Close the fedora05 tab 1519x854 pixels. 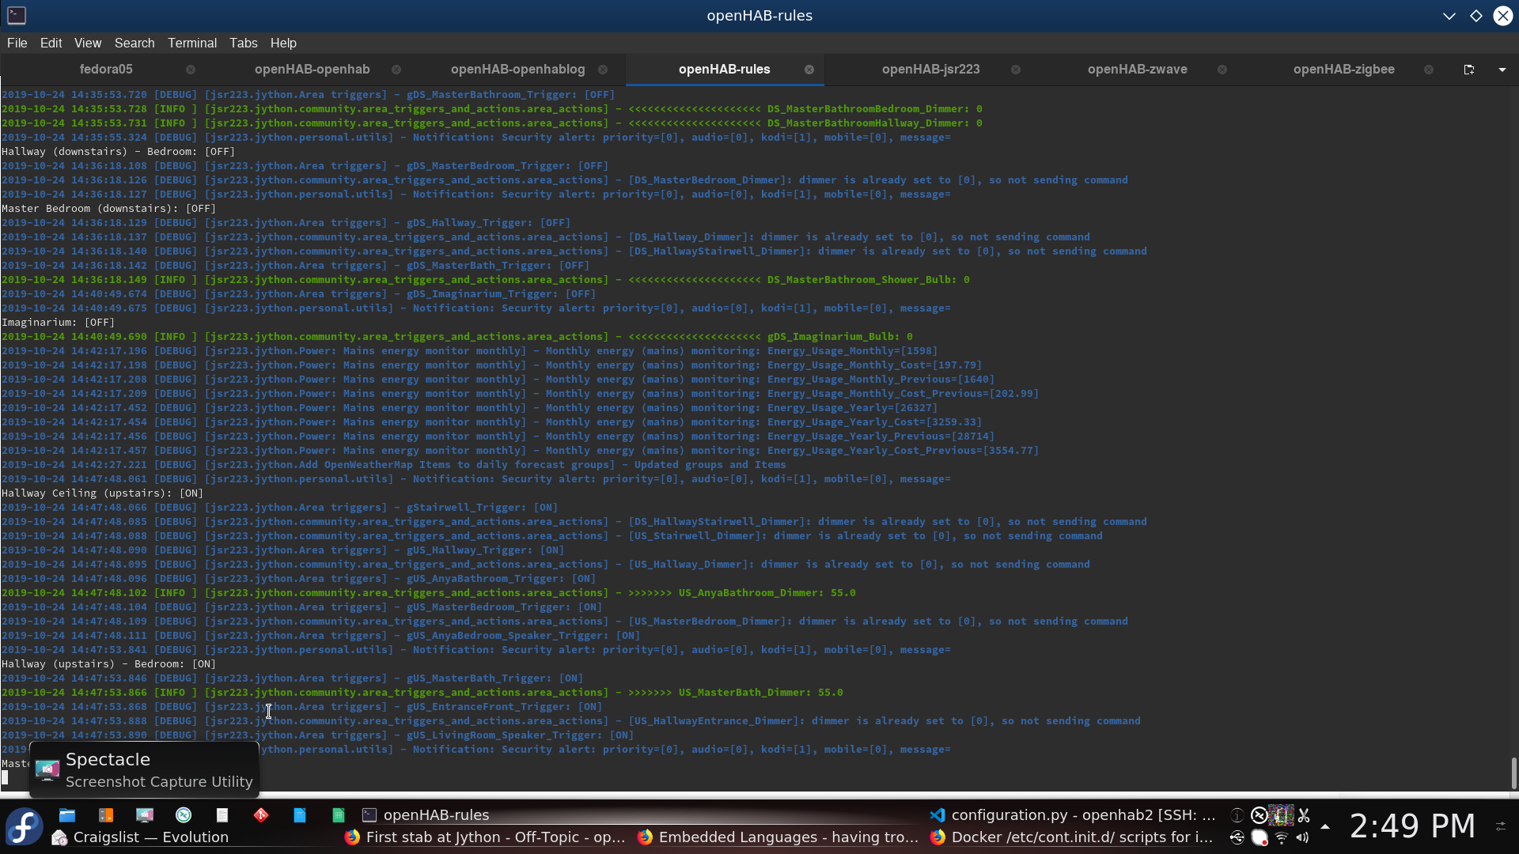click(x=191, y=70)
